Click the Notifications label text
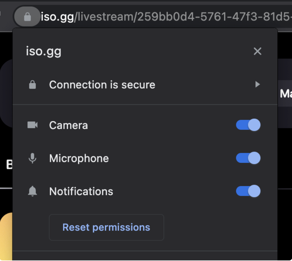 click(x=81, y=192)
